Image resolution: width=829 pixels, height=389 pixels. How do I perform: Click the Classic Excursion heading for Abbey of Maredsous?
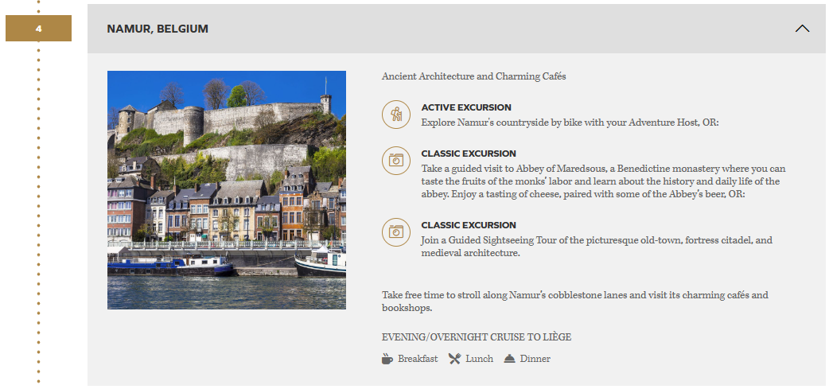[x=469, y=154]
